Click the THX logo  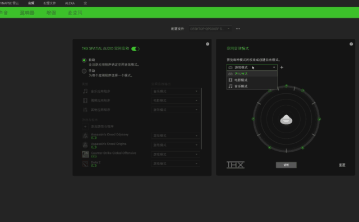[236, 165]
